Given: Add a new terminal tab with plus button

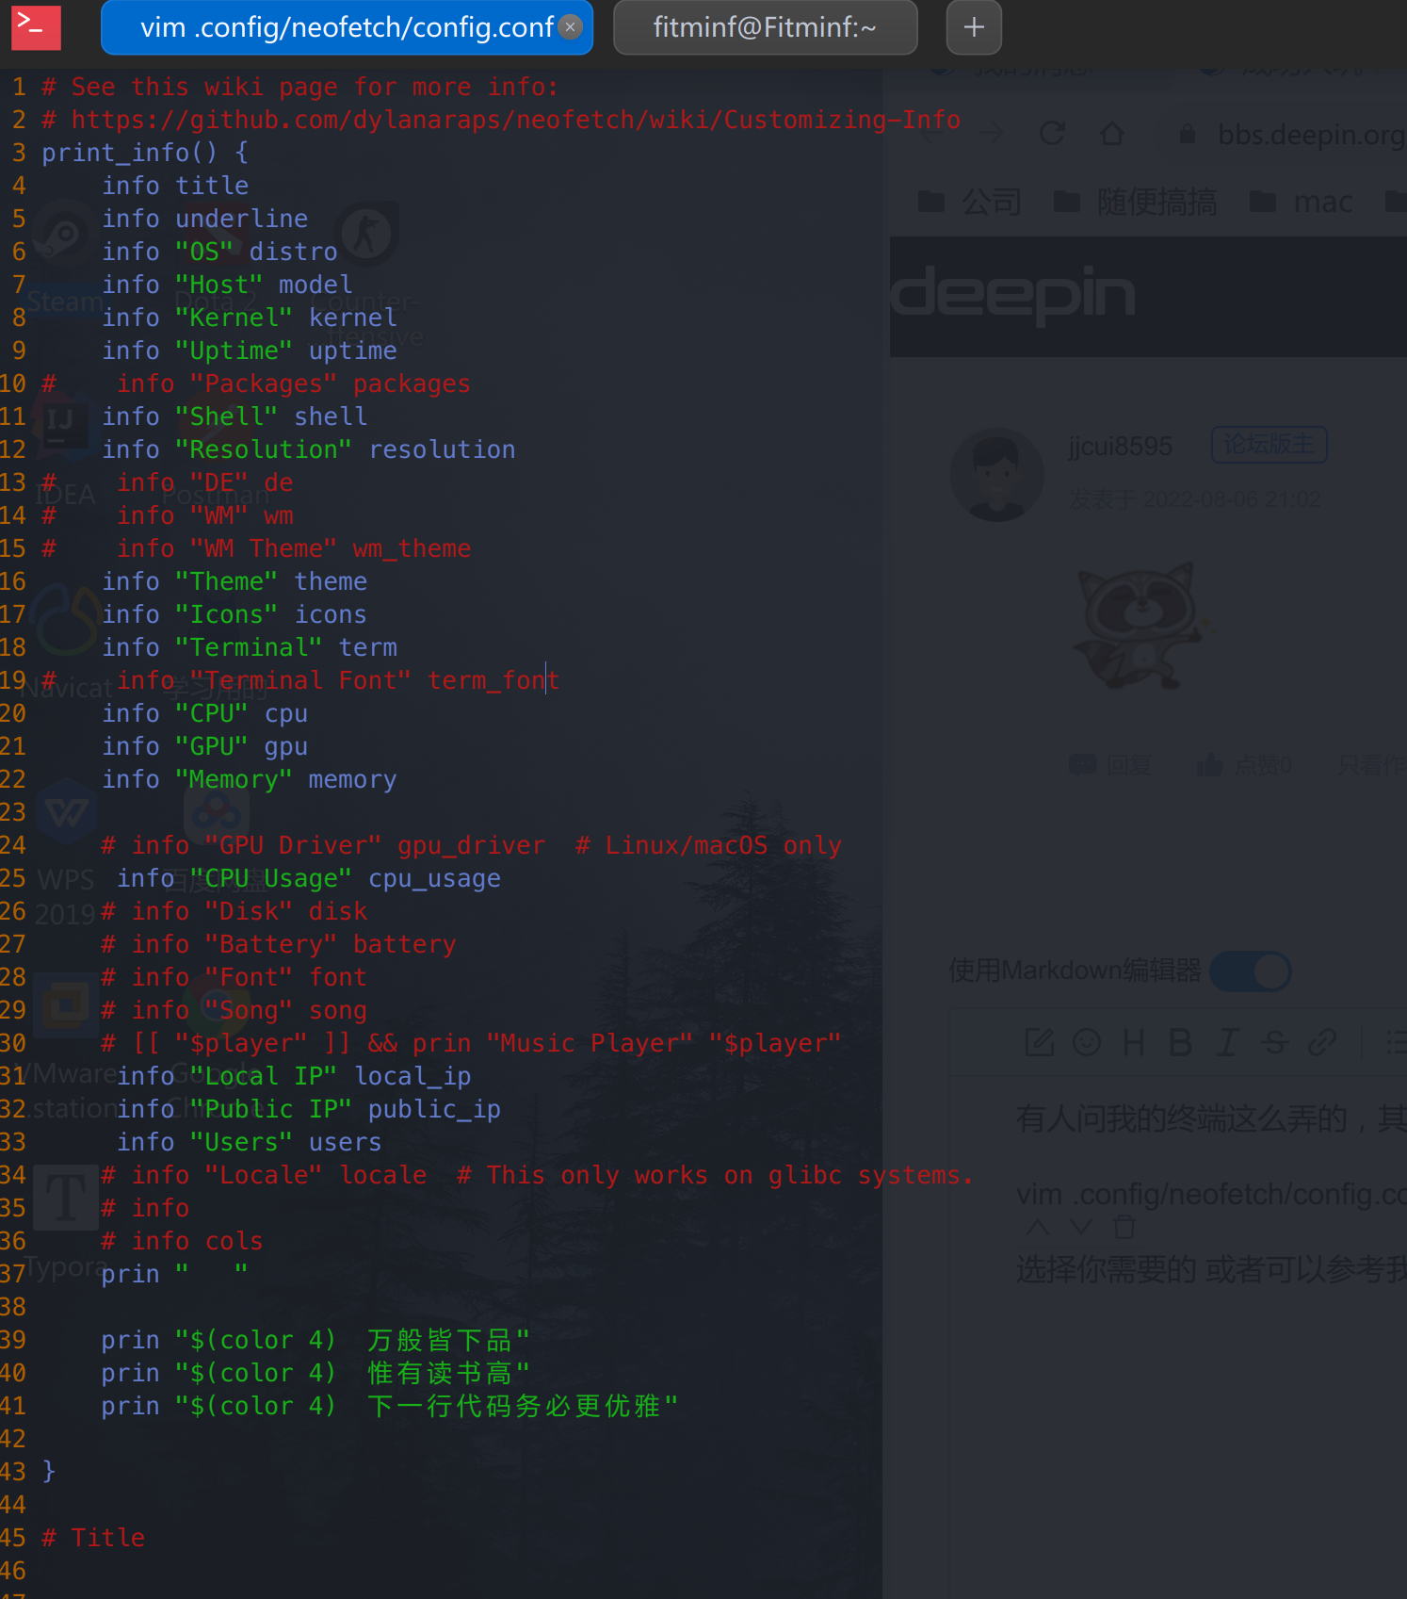Looking at the screenshot, I should click(x=974, y=27).
